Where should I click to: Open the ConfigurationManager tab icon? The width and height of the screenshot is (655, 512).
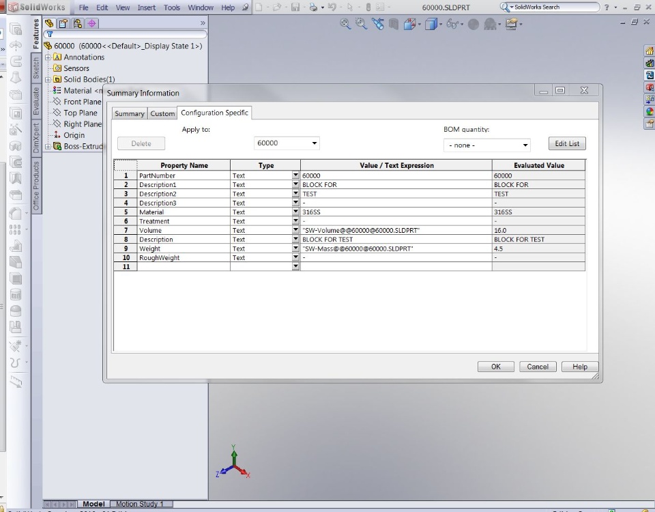(78, 23)
